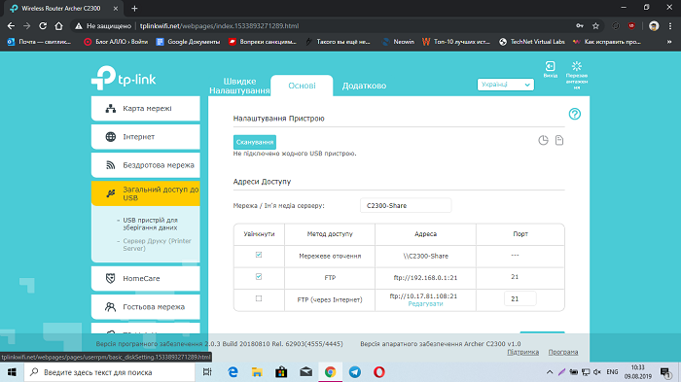Open the Інтернет sidebar section
The width and height of the screenshot is (681, 382).
tap(146, 137)
